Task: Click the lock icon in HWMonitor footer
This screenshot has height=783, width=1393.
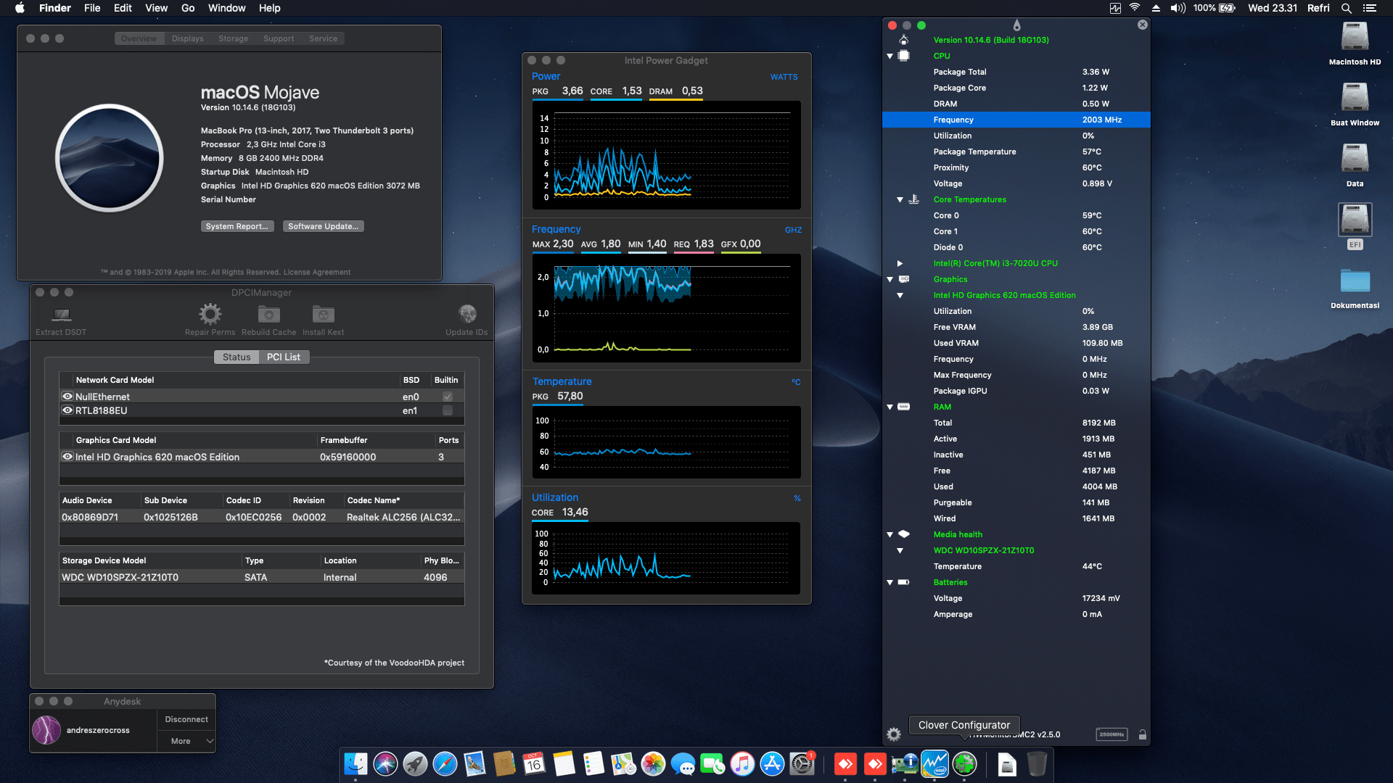Action: coord(1143,734)
